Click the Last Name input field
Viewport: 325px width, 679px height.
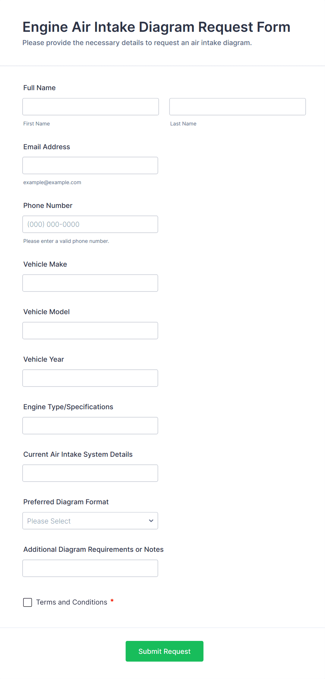tap(237, 107)
